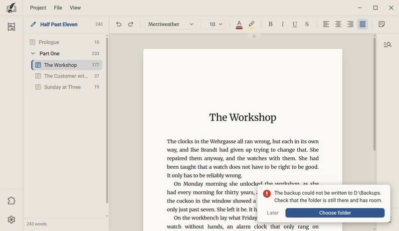
Task: Collapse the toolbar with the double chevron
Action: click(x=254, y=36)
